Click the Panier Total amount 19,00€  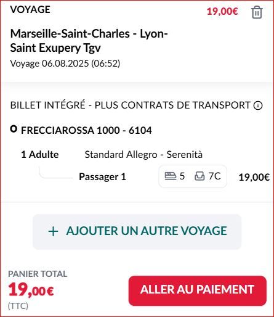[x=31, y=290]
